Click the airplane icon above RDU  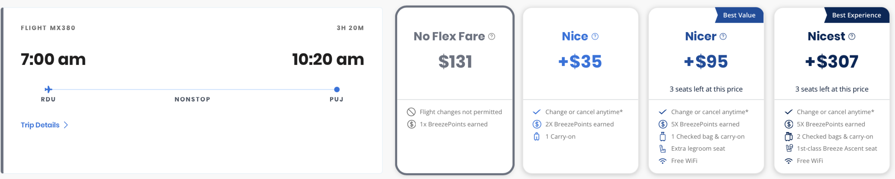click(49, 89)
